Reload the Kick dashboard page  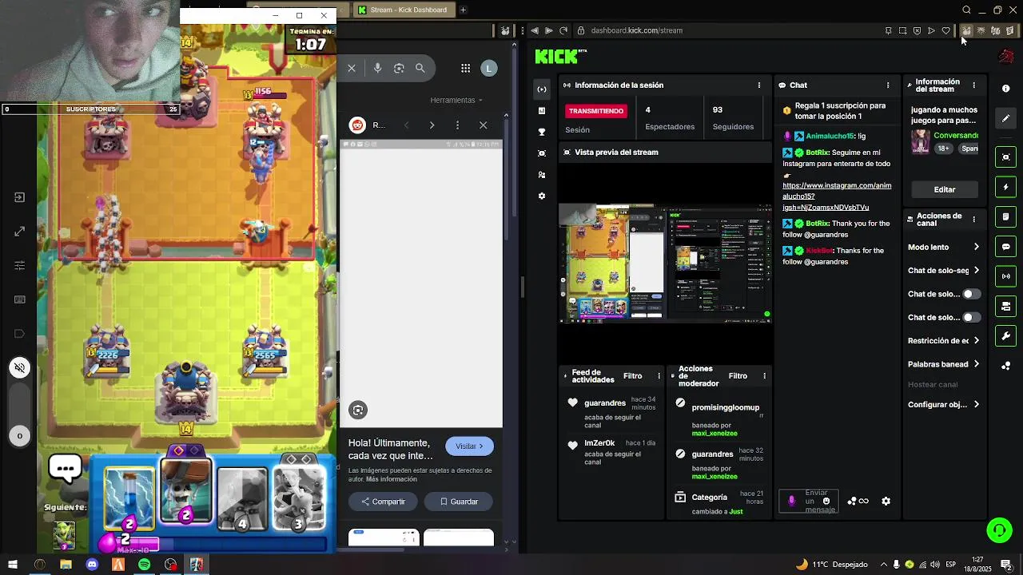[x=563, y=30]
